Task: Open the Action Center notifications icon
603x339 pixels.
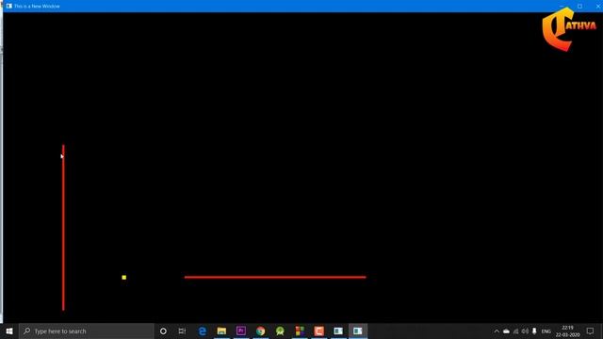Action: point(591,331)
